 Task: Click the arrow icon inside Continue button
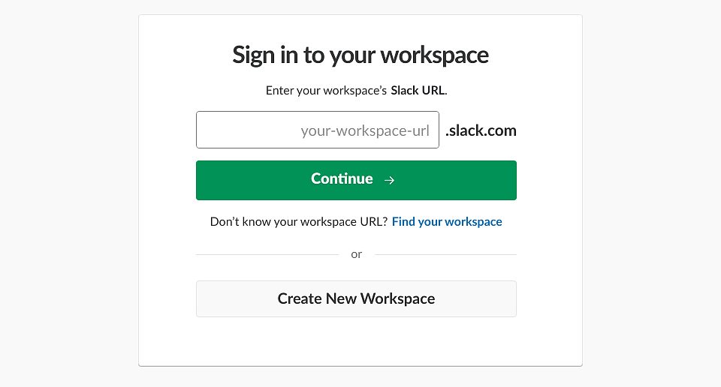(x=390, y=180)
